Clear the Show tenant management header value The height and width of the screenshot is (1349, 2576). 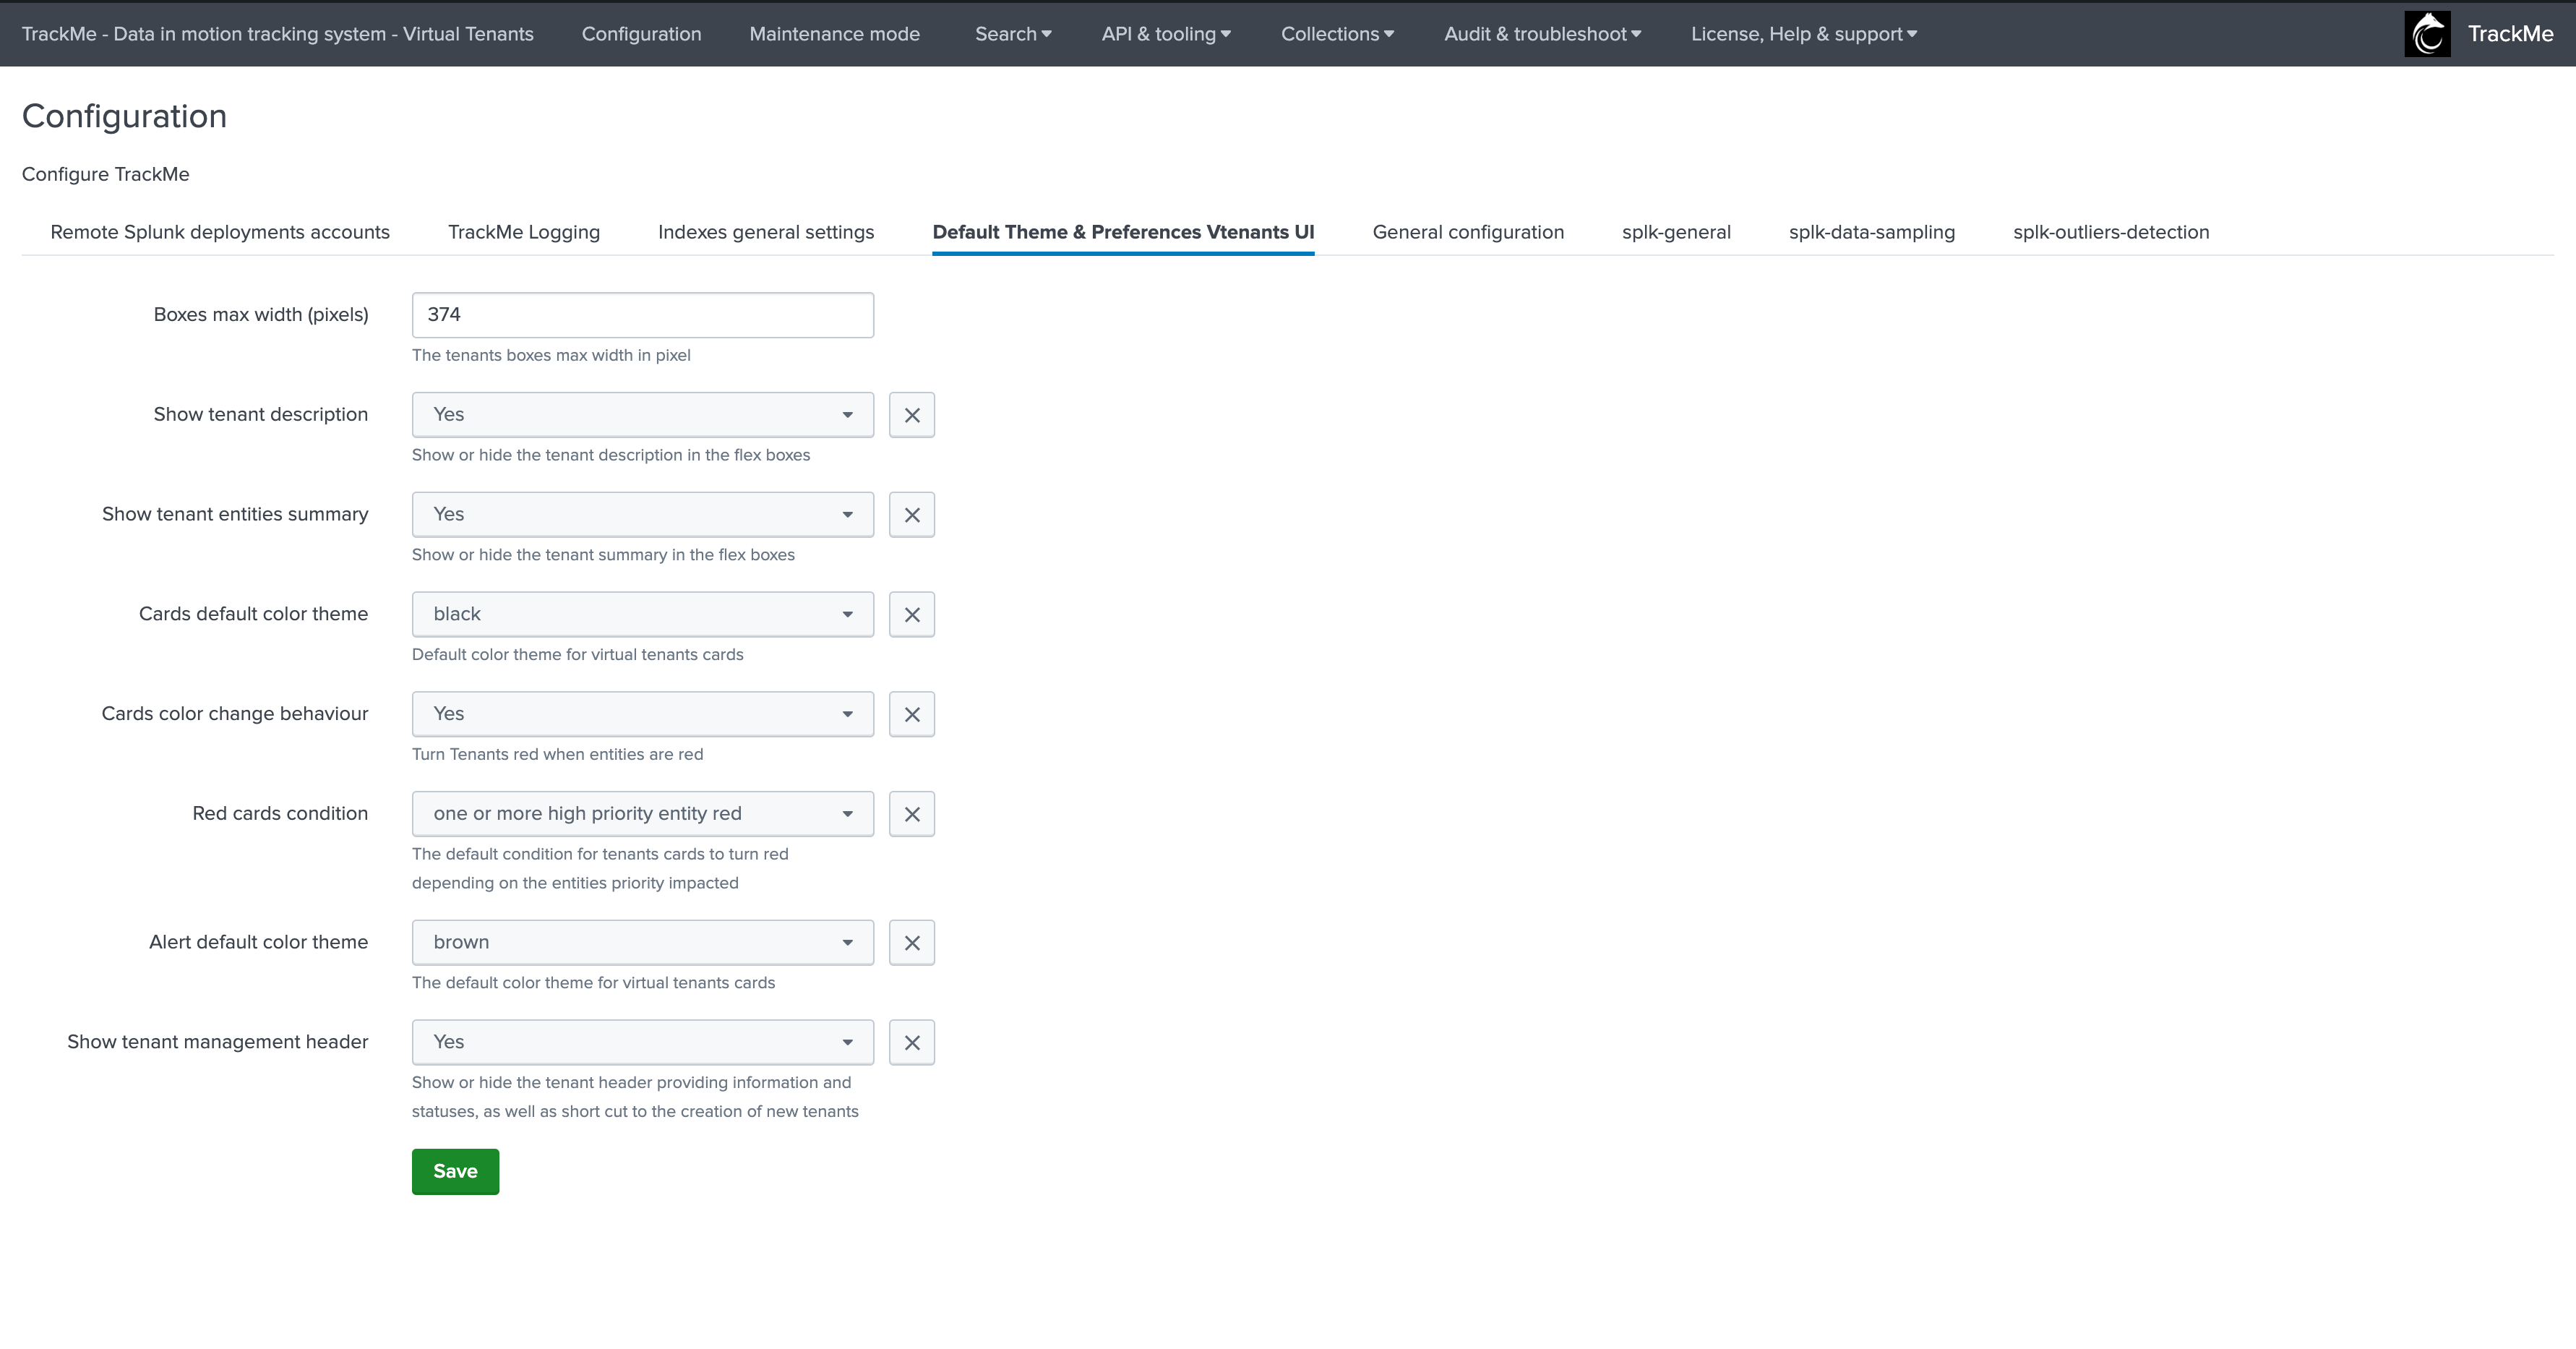911,1043
